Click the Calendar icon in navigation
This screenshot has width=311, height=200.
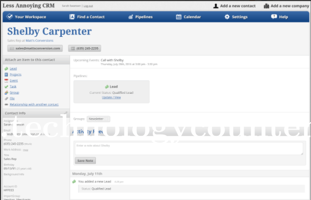point(179,17)
